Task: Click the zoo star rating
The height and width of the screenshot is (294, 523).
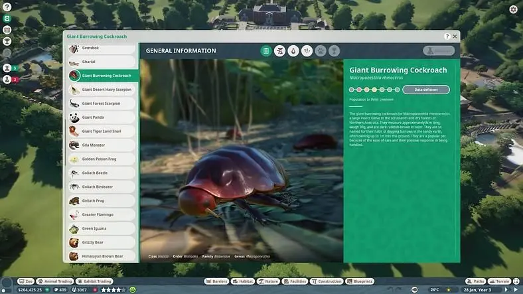Action: (113, 290)
